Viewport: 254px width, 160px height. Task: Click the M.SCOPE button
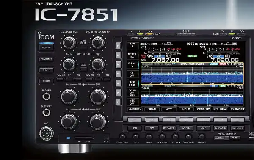pyautogui.click(x=221, y=128)
